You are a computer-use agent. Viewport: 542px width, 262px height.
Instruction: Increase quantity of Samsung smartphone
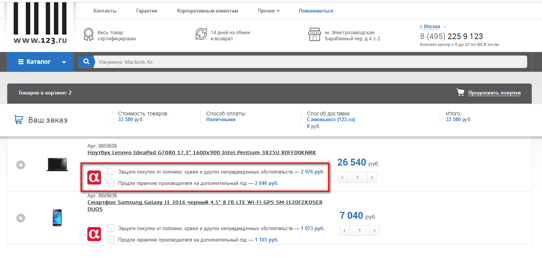(375, 230)
